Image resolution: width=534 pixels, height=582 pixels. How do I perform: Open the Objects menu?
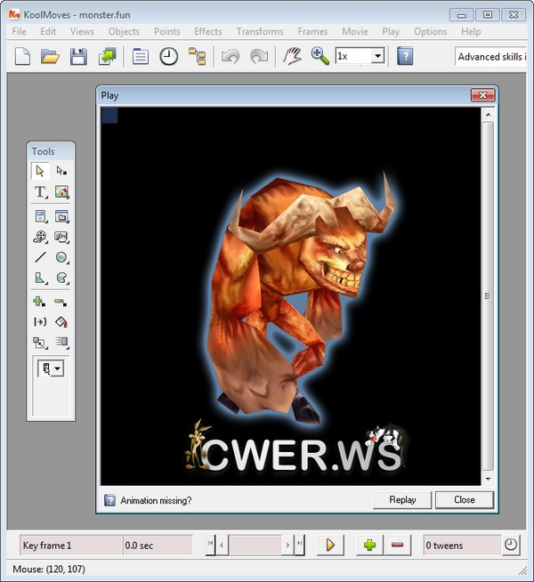pos(124,31)
